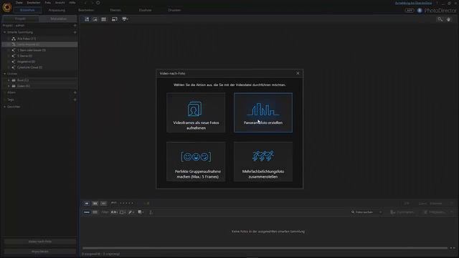
Task: Select the zoom magnifier tool
Action: coord(440,19)
